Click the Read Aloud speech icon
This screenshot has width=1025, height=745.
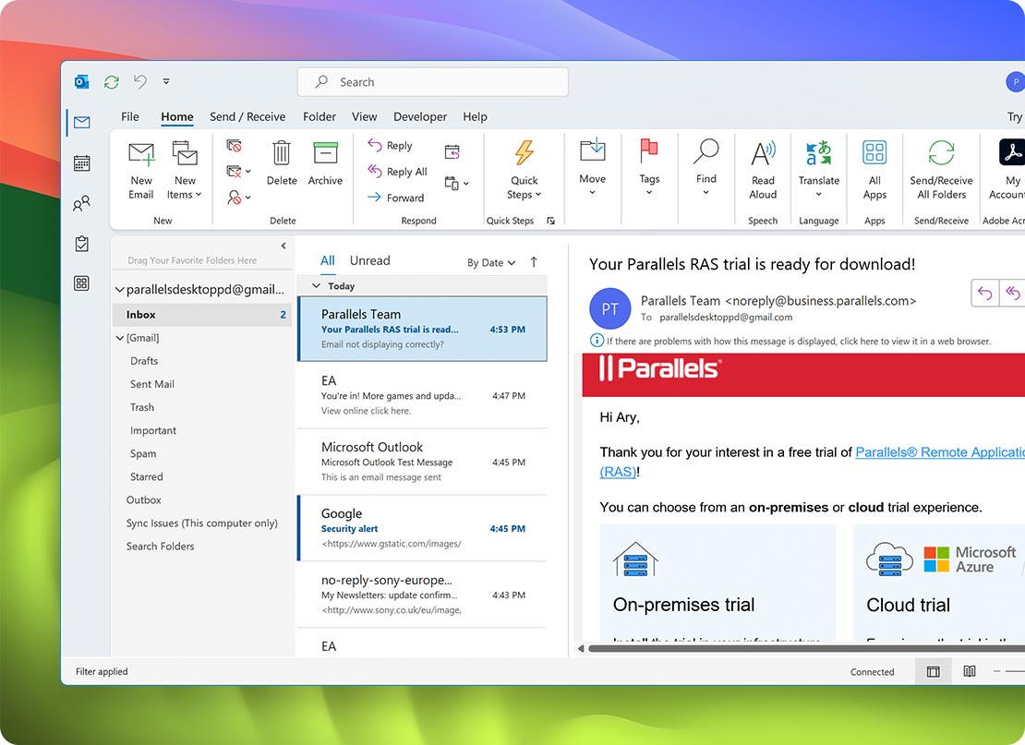point(763,153)
